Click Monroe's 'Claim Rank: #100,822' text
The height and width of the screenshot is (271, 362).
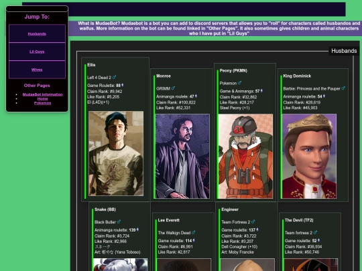pyautogui.click(x=176, y=102)
